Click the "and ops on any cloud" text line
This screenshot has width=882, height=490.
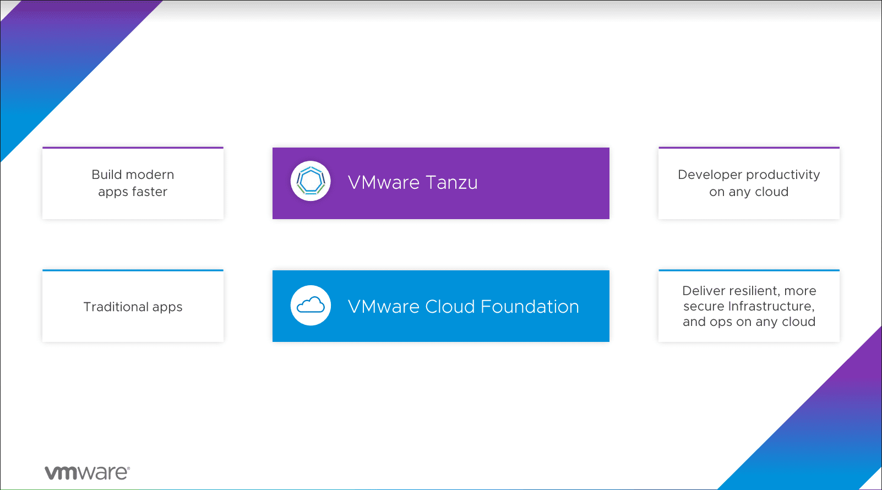tap(749, 322)
